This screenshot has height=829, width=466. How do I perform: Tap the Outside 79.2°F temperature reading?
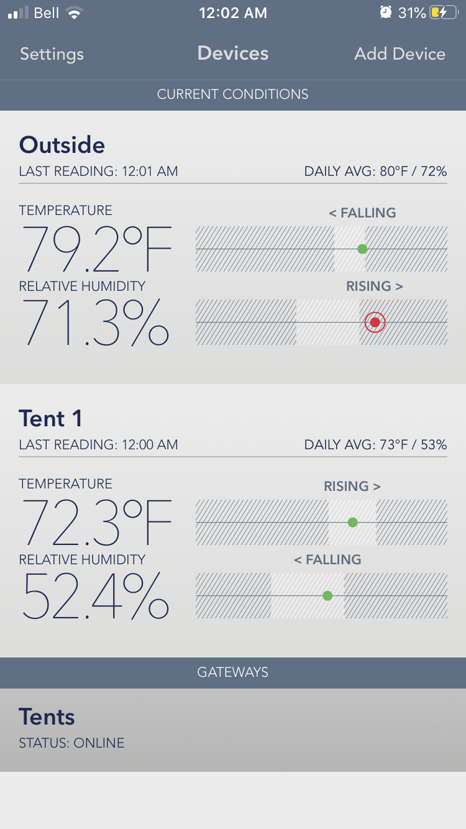click(x=97, y=249)
